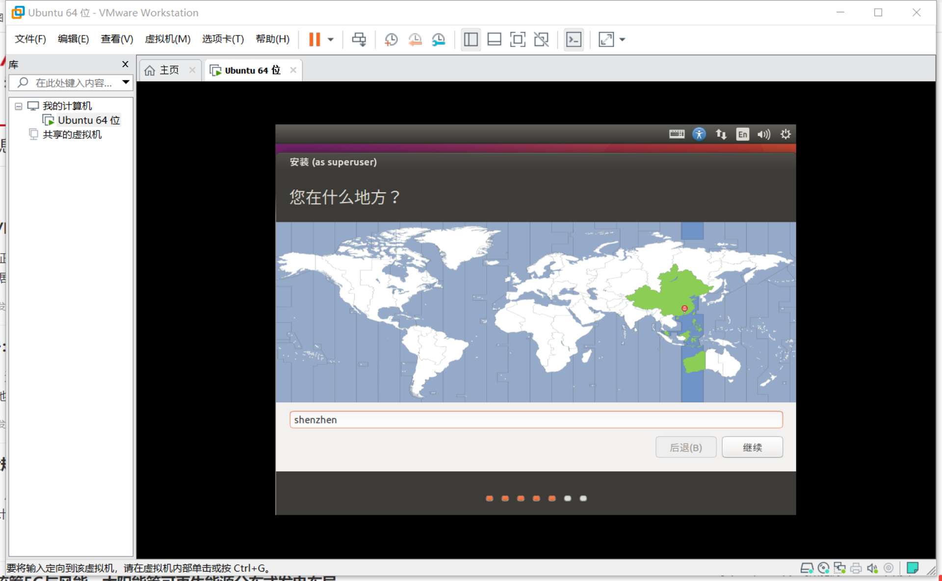Image resolution: width=942 pixels, height=581 pixels.
Task: Toggle the thumbnail bar view
Action: point(494,39)
